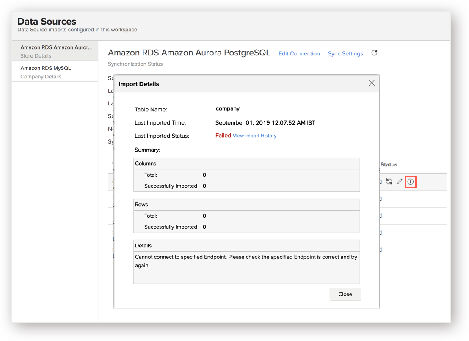Click the red Failed status text
This screenshot has height=341, width=469.
point(223,136)
